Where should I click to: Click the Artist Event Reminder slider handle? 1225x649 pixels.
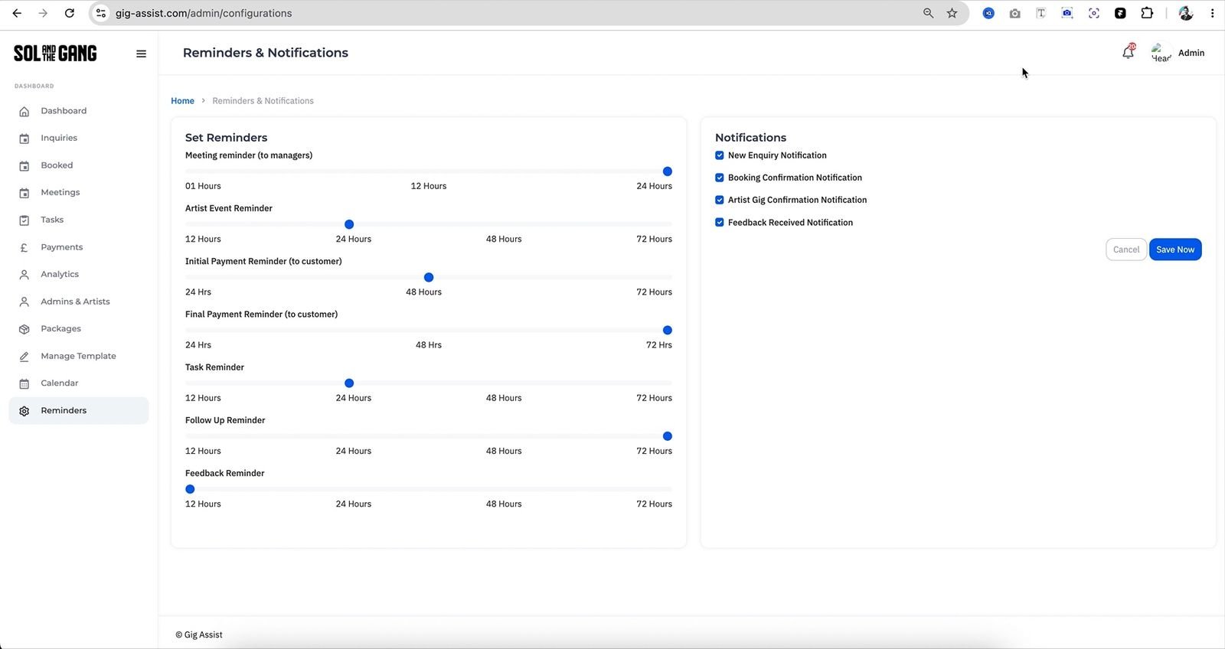[349, 224]
